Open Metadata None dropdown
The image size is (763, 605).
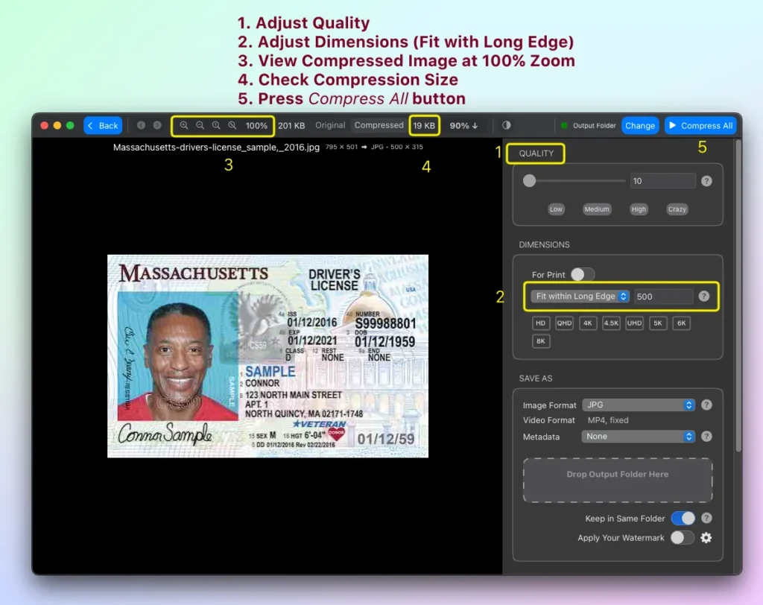pyautogui.click(x=638, y=437)
